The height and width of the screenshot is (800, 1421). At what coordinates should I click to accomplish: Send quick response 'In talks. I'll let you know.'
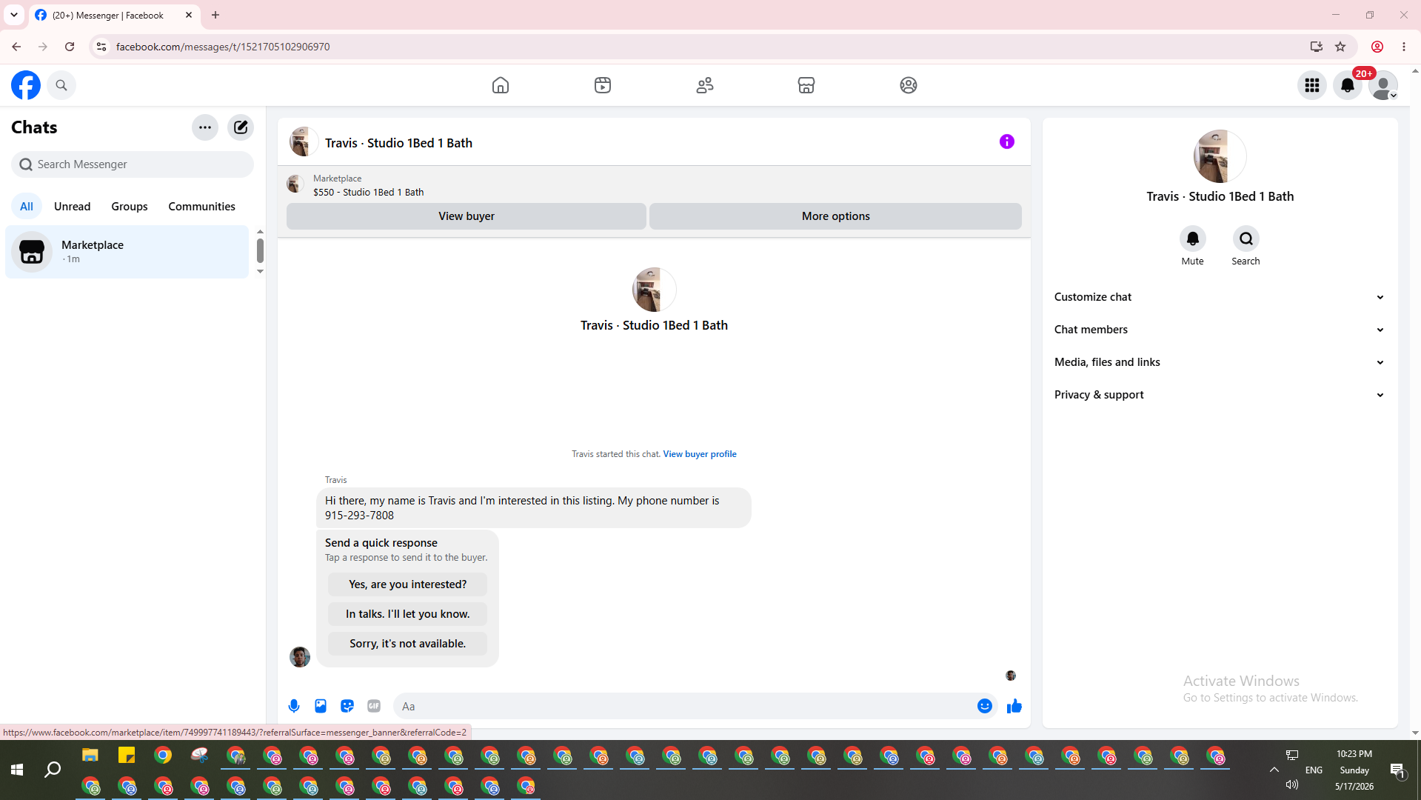tap(407, 614)
